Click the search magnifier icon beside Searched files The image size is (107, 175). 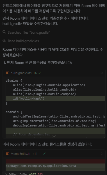tap(4, 32)
